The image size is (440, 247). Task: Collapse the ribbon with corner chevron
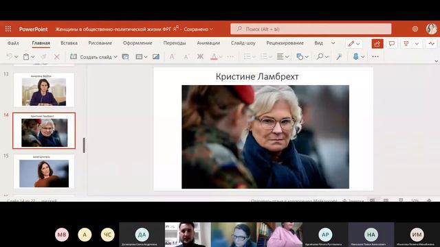point(436,61)
